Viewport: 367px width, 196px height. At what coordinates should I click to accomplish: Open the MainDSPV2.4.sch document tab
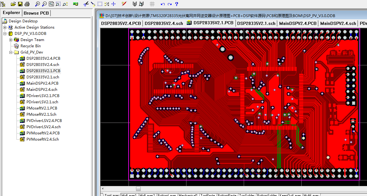point(338,23)
